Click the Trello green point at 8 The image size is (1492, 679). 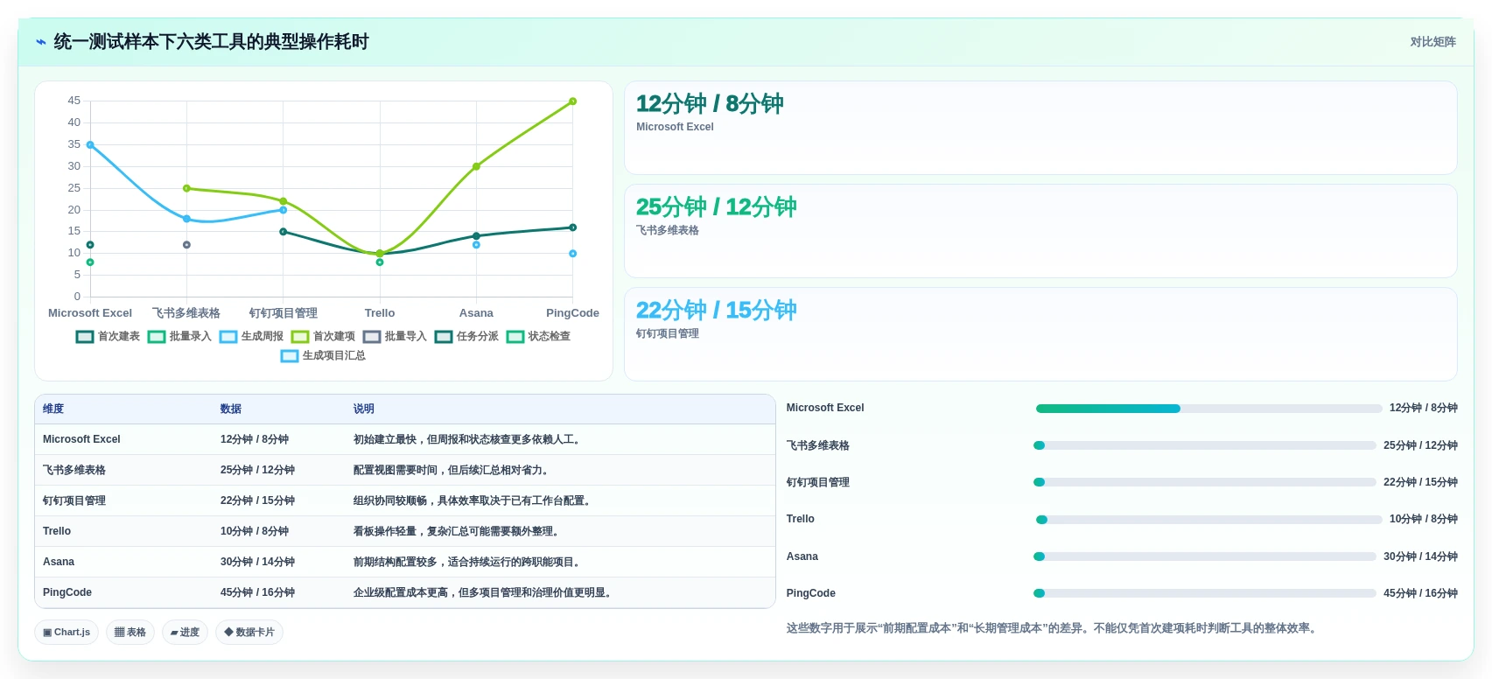click(380, 262)
